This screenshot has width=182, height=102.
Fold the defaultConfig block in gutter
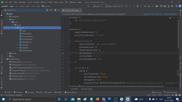tap(69, 41)
